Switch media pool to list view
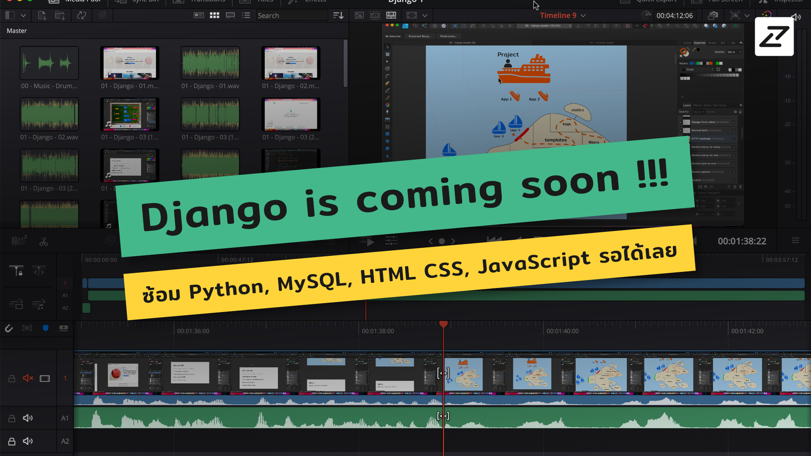Screen dimensions: 811x456 tap(246, 16)
